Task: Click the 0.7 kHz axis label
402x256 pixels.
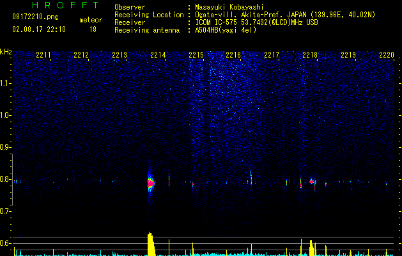Action: pyautogui.click(x=4, y=211)
